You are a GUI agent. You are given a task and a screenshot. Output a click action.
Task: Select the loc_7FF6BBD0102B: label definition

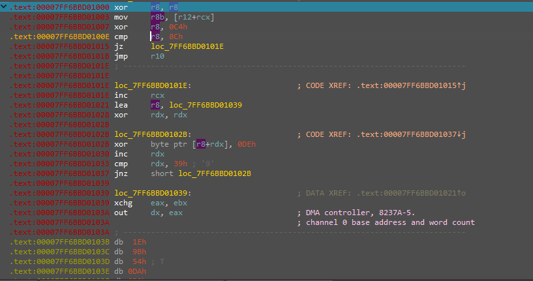coord(153,134)
